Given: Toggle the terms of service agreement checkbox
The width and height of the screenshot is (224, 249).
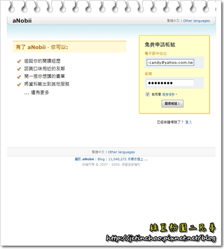Looking at the screenshot, I should (147, 94).
